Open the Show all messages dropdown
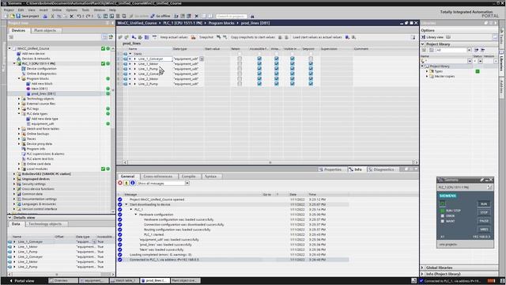 (187, 183)
